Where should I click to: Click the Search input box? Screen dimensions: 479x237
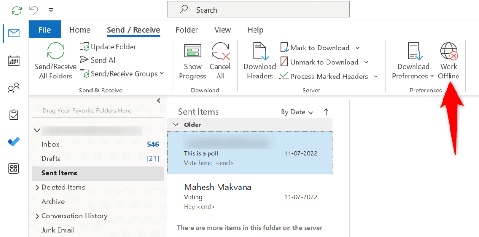(x=259, y=10)
